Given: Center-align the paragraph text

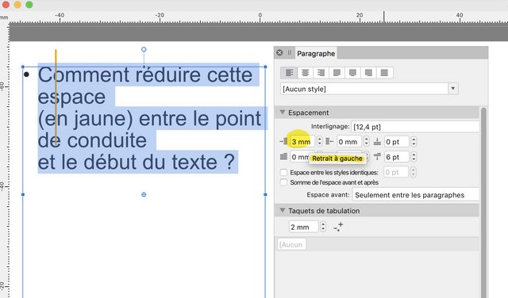Looking at the screenshot, I should coord(305,73).
